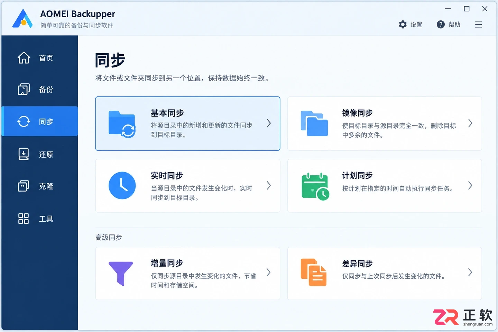Image resolution: width=498 pixels, height=332 pixels.
Task: Click the clone icon in sidebar
Action: (24, 186)
